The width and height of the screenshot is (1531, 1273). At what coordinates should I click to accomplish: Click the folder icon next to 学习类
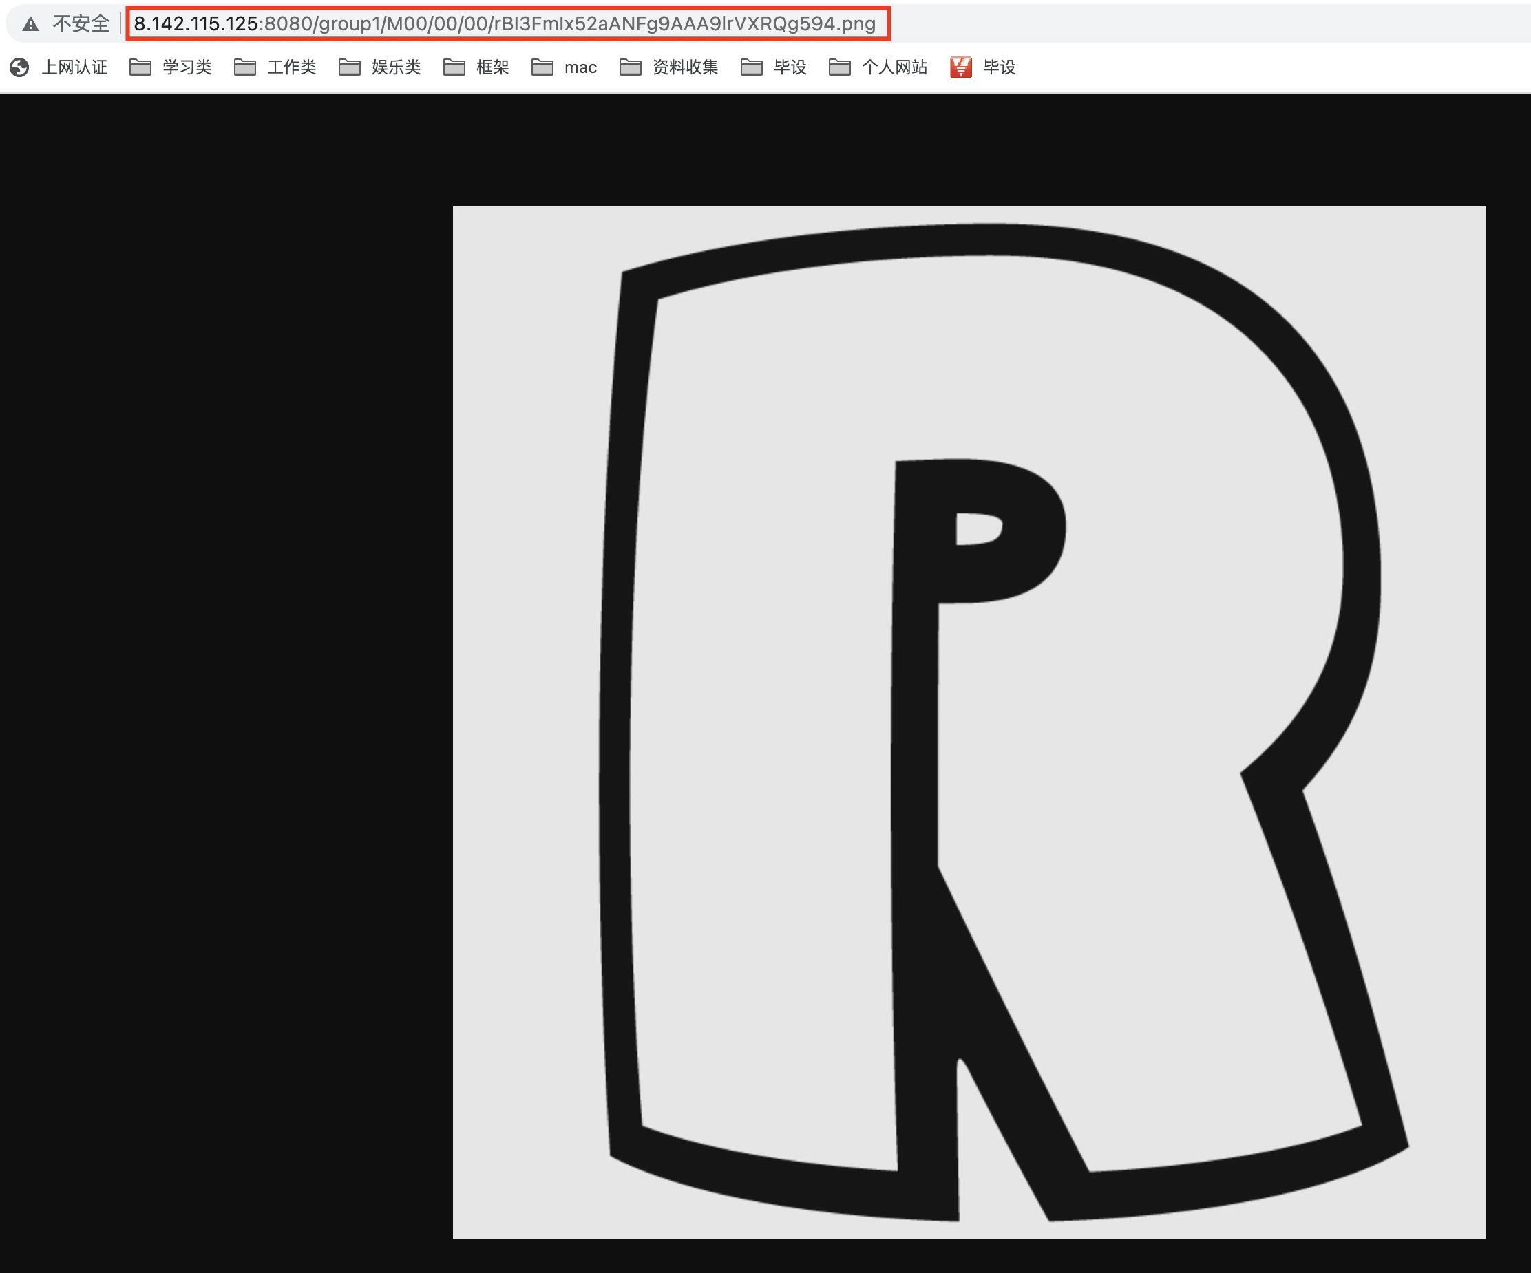pos(140,67)
